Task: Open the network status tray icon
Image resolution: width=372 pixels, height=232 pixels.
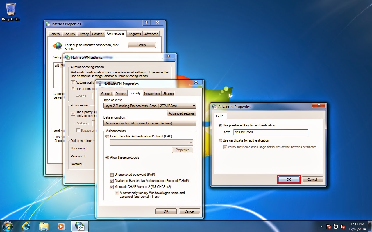Action: (336, 226)
